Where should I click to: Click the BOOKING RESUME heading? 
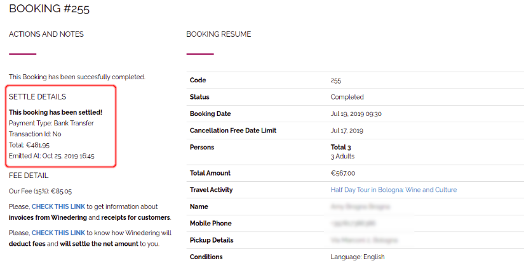coord(218,34)
